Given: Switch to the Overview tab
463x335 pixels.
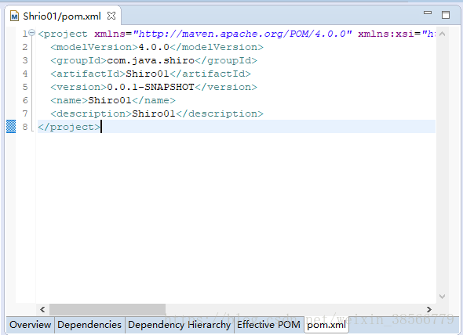Looking at the screenshot, I should 30,325.
